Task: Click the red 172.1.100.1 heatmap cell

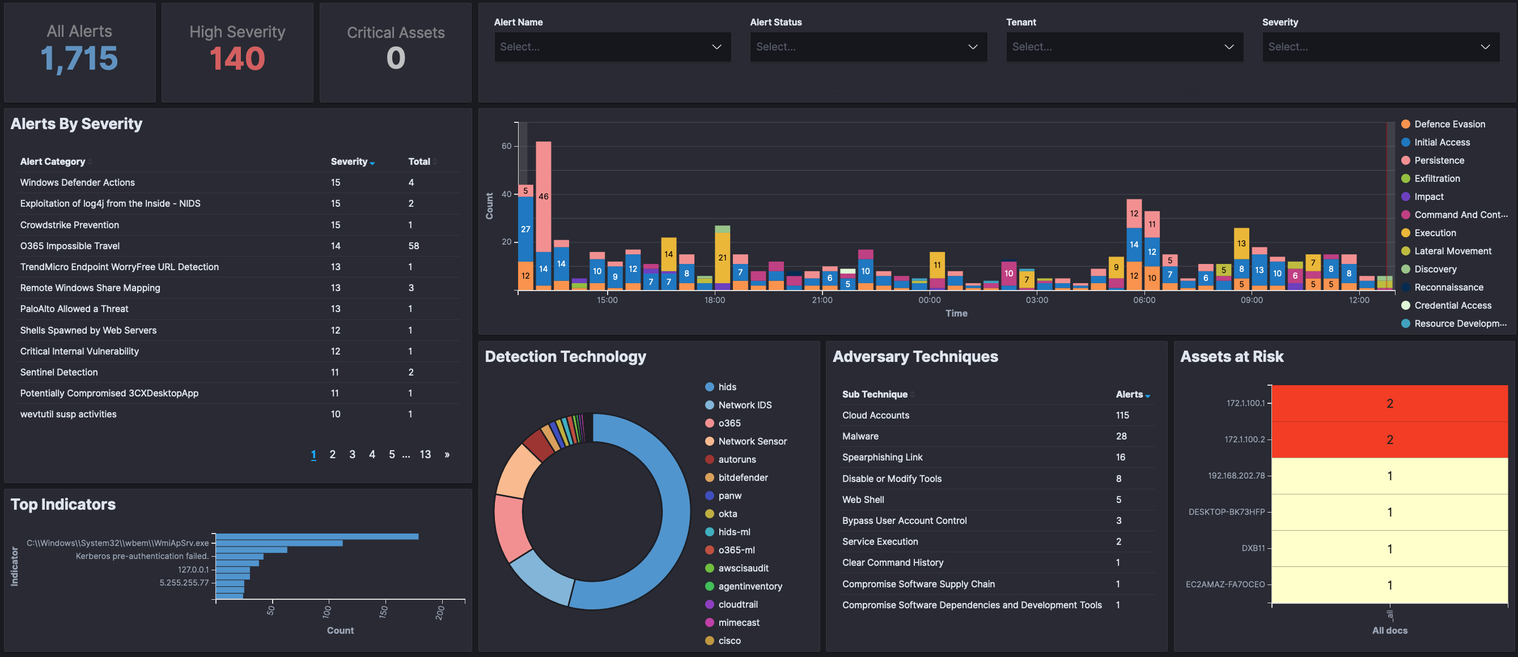Action: click(1389, 404)
